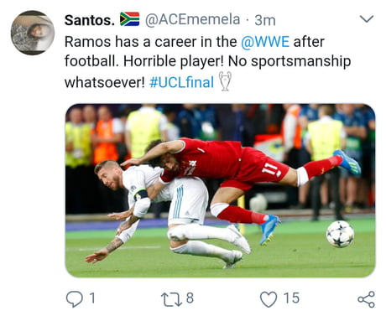The image size is (386, 316).
Task: Expand tweet options via the chevron arrow
Action: [x=367, y=19]
